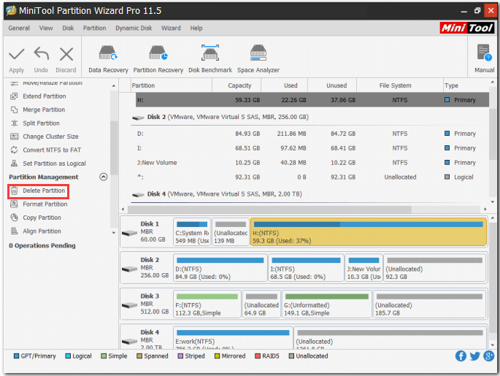Open MiniTool Facebook page icon
The height and width of the screenshot is (376, 500).
pyautogui.click(x=461, y=356)
